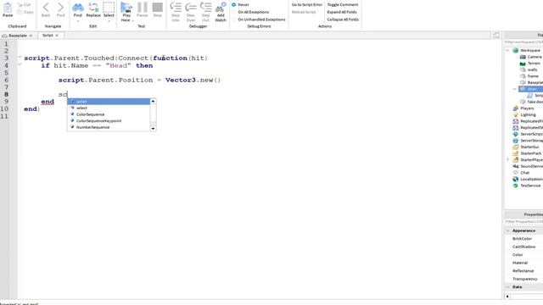
Task: Click the ServerStorage icon in Explorer
Action: (x=515, y=141)
